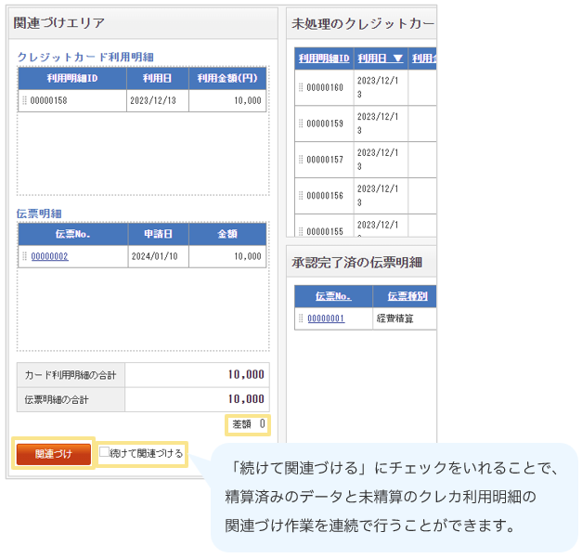Click drag handle of unprocessed row 00000156

[x=301, y=196]
